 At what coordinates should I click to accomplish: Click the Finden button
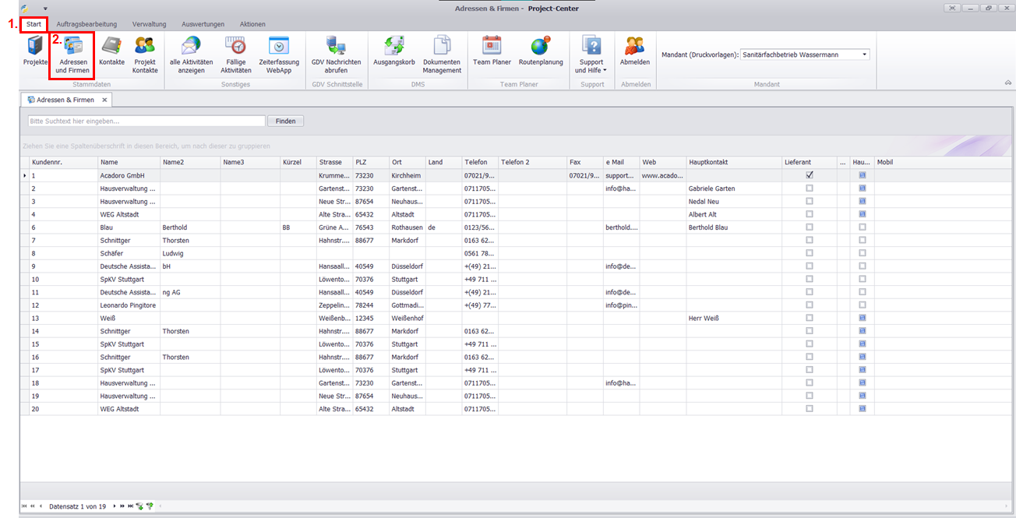click(285, 122)
